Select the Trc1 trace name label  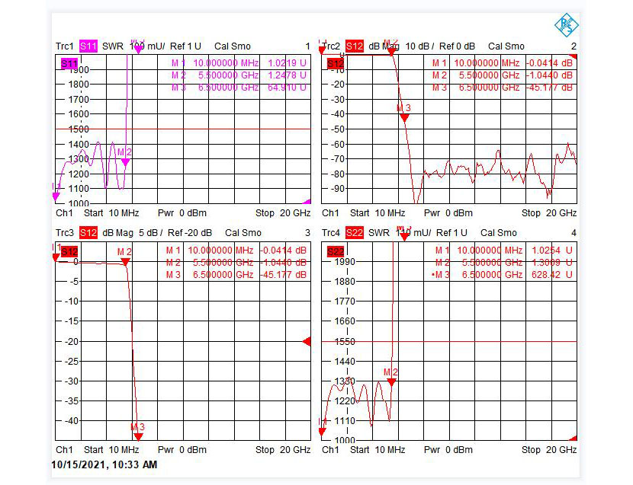pyautogui.click(x=65, y=46)
